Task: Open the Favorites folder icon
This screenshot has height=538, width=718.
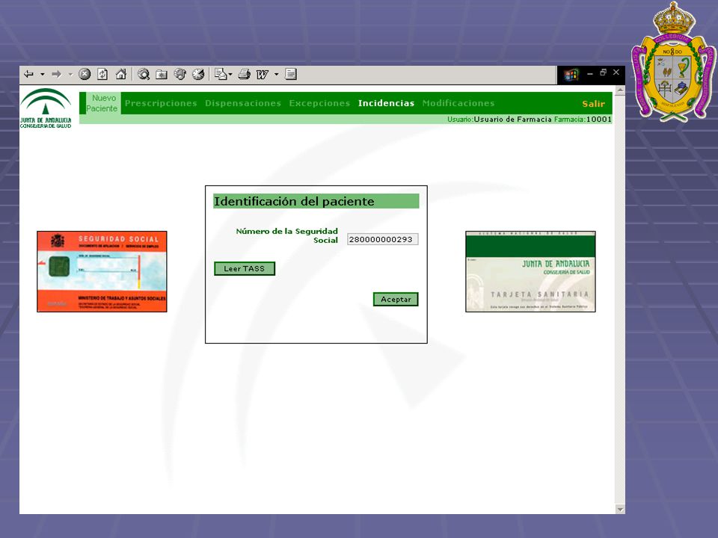Action: (162, 75)
